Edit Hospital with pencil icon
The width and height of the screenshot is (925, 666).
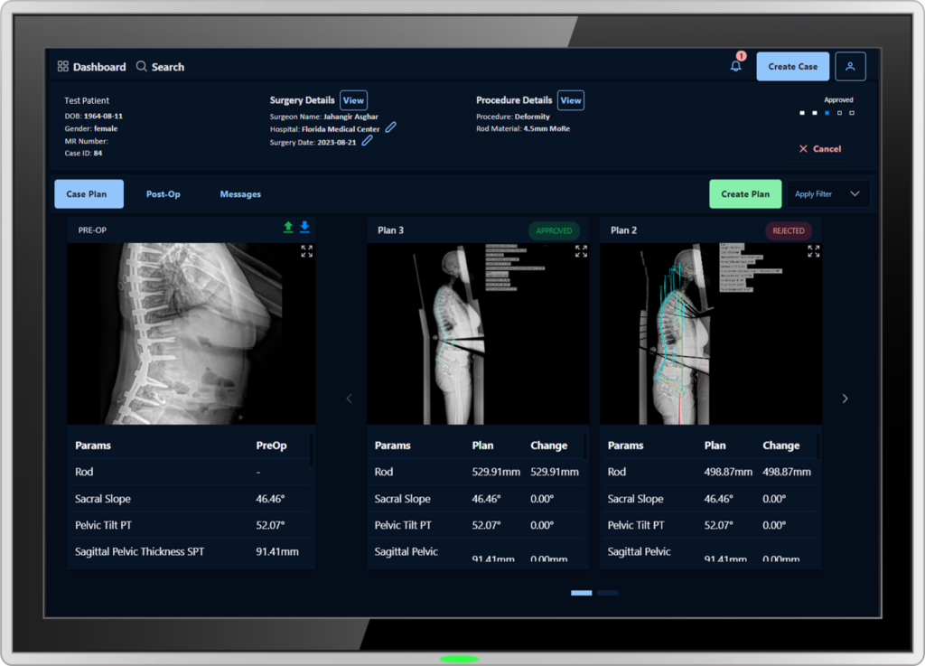tap(390, 127)
